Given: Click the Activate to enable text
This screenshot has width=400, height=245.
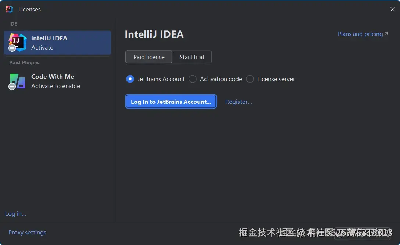Looking at the screenshot, I should coord(56,86).
